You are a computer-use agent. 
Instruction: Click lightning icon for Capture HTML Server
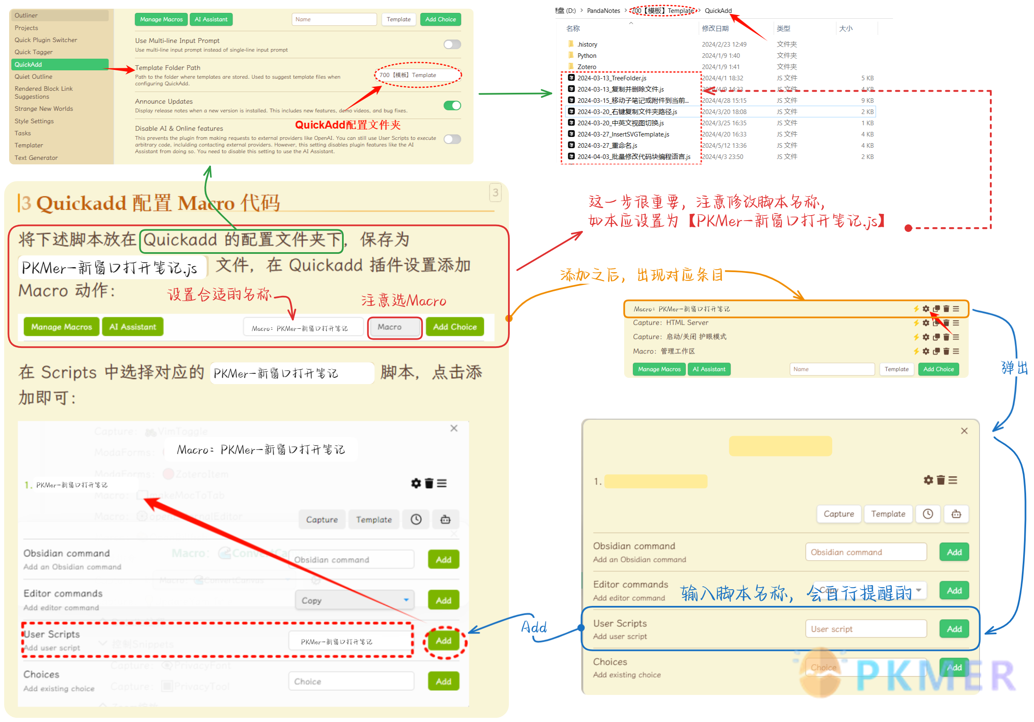tap(916, 323)
